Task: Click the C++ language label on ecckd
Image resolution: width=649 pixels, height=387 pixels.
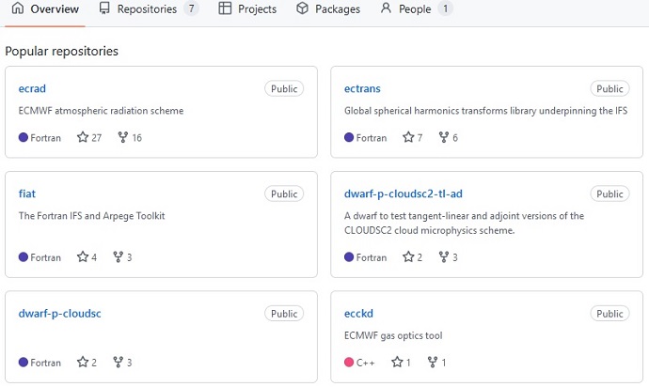Action: [366, 363]
